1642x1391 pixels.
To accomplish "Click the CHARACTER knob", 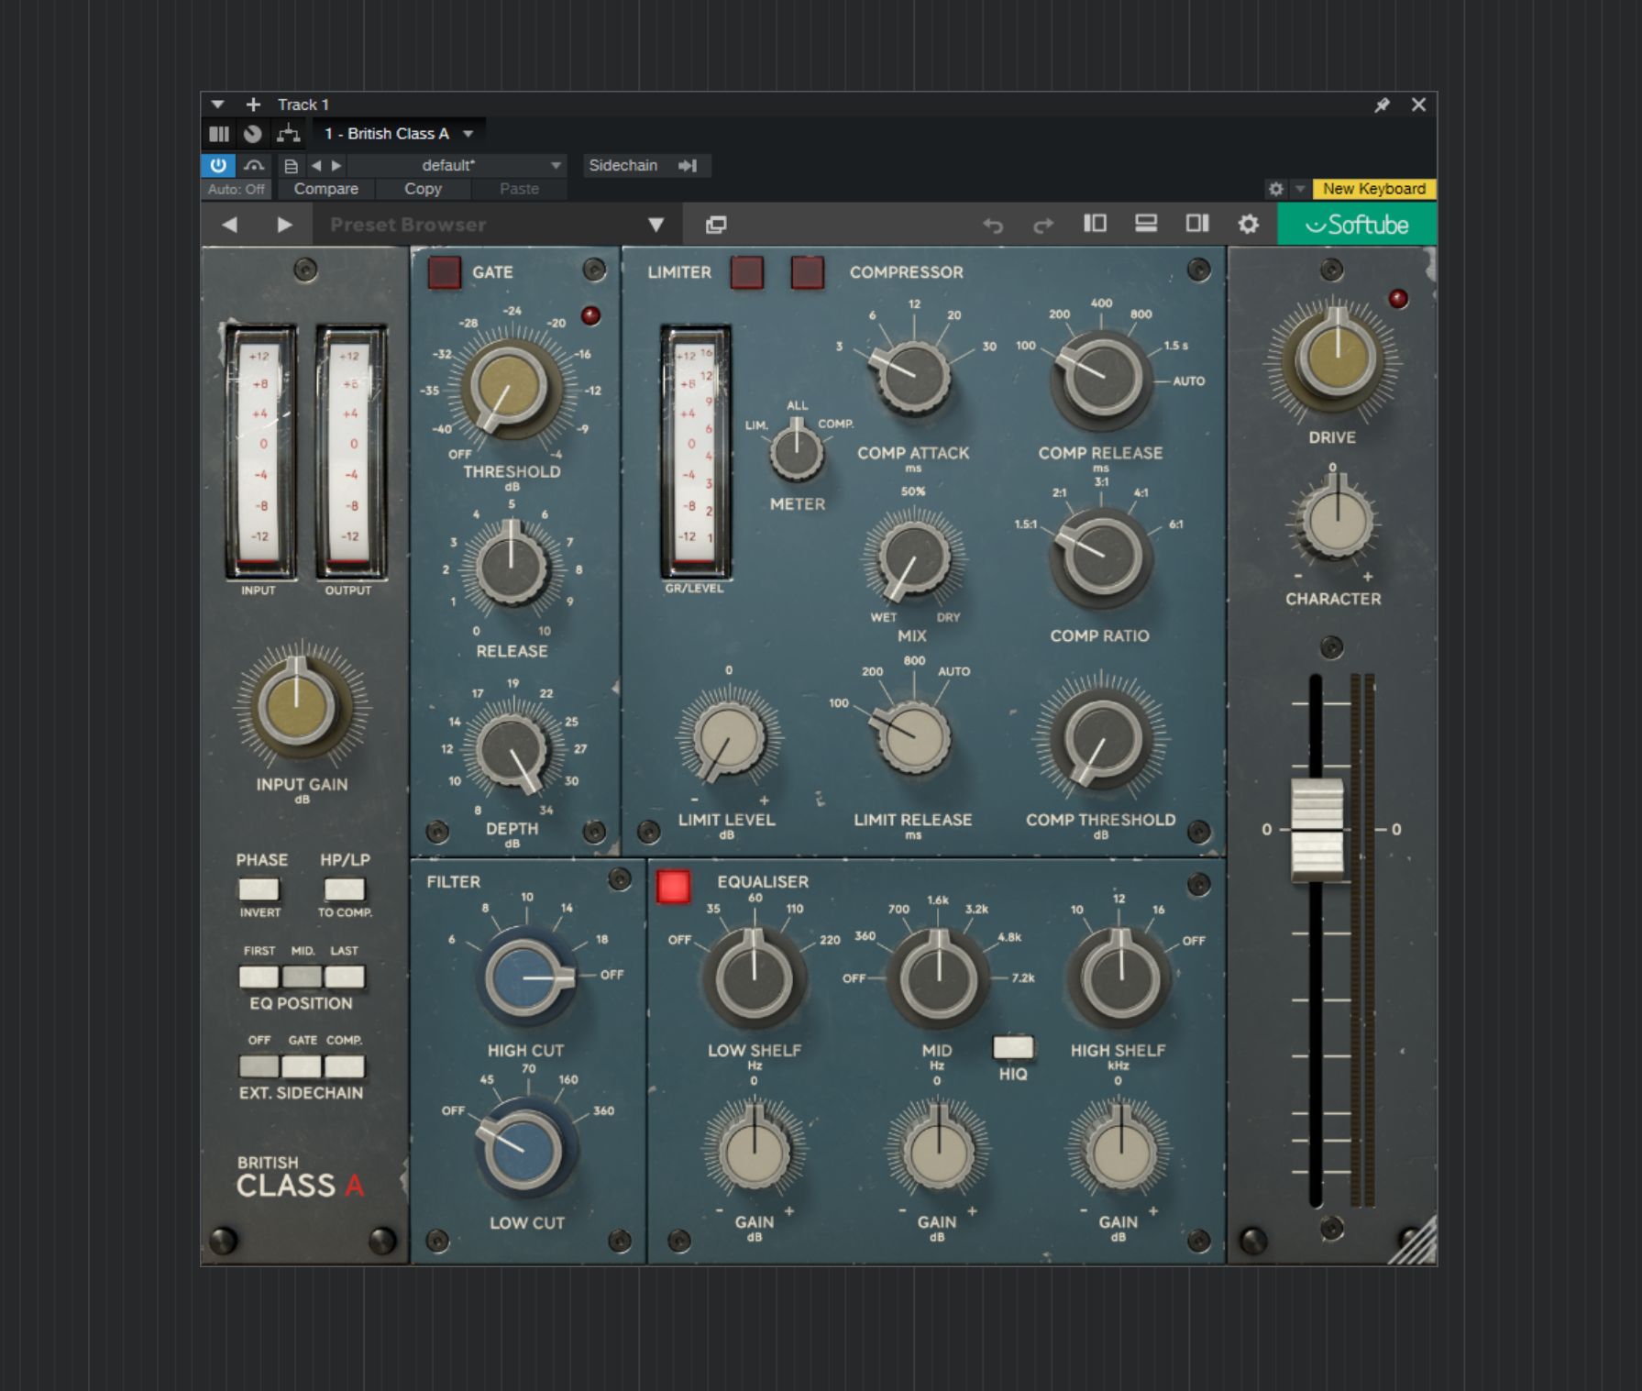I will pyautogui.click(x=1338, y=519).
